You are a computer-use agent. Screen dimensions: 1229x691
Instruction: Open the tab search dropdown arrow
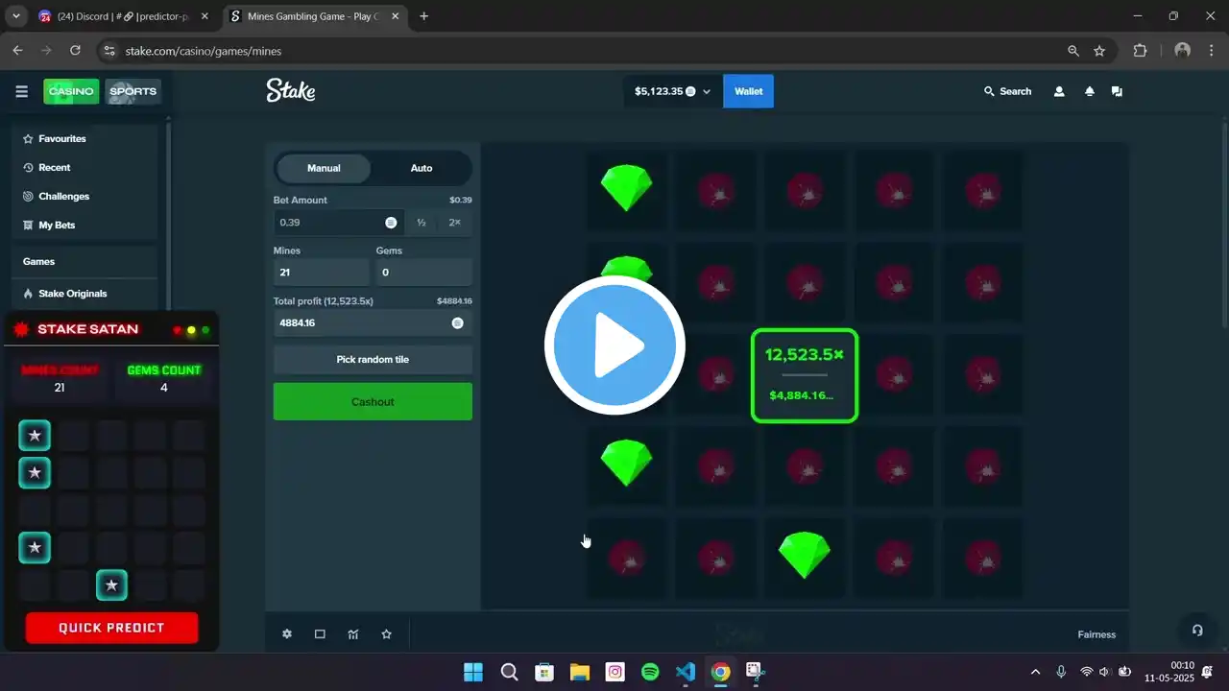(15, 16)
